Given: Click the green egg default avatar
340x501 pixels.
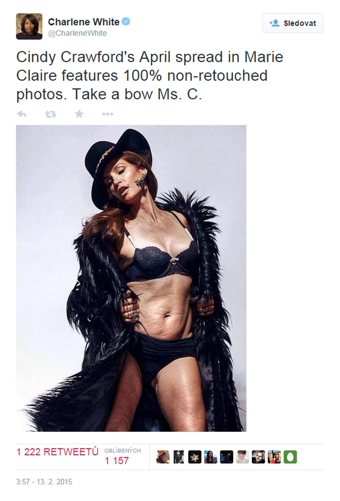Looking at the screenshot, I should (x=290, y=457).
